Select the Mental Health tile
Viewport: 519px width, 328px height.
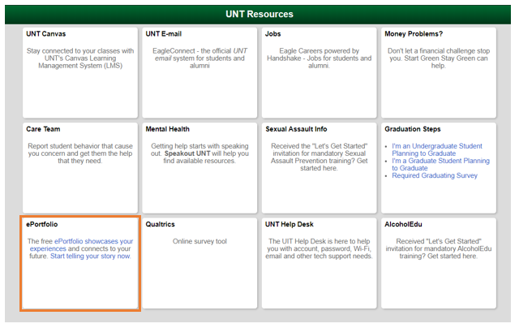(199, 168)
